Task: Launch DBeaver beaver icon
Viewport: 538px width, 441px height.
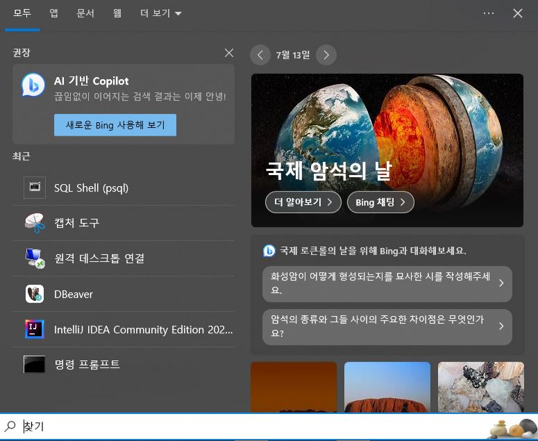Action: pos(35,294)
